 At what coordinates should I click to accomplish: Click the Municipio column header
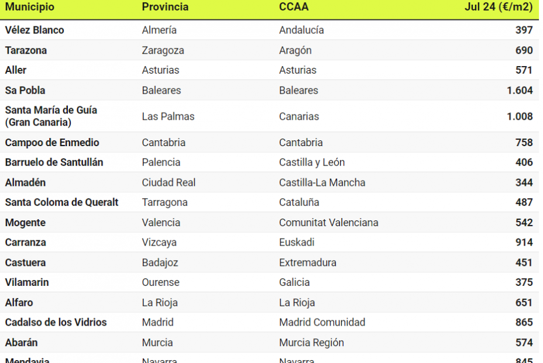30,7
